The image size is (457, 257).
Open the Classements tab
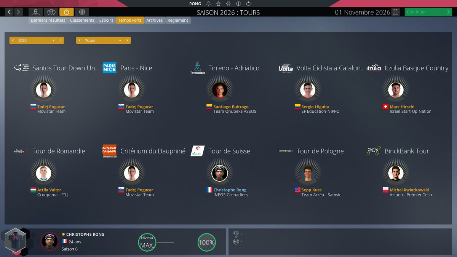[82, 20]
